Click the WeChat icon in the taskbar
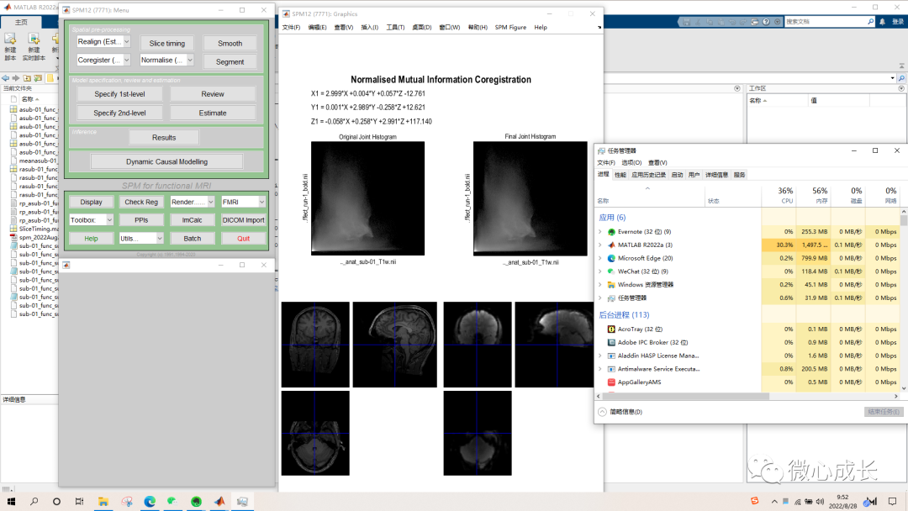This screenshot has width=908, height=511. [172, 501]
